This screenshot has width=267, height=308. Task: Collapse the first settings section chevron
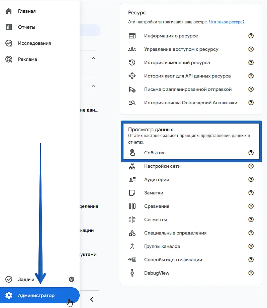93,58
